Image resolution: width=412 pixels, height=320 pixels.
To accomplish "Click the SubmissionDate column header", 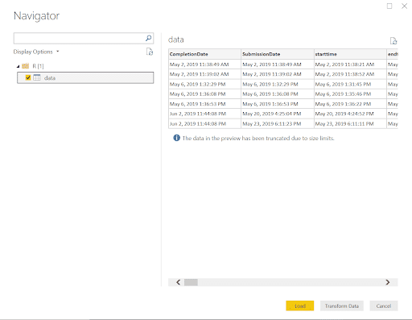I will click(x=278, y=54).
